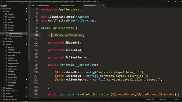Click the namespace App\Services line
182x102 pixels.
pos(61,9)
